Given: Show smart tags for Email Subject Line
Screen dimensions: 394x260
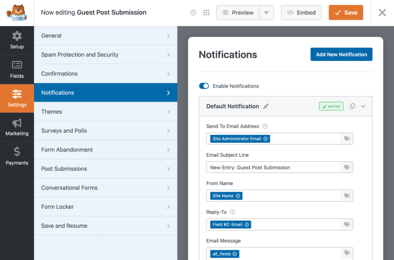Looking at the screenshot, I should [x=347, y=167].
